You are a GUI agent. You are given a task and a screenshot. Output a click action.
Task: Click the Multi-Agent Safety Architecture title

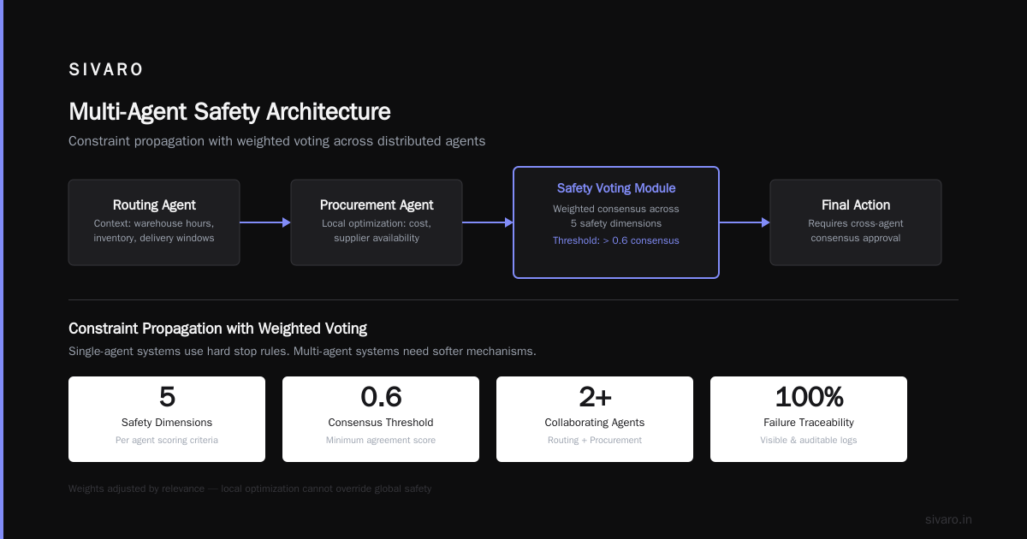coord(229,112)
